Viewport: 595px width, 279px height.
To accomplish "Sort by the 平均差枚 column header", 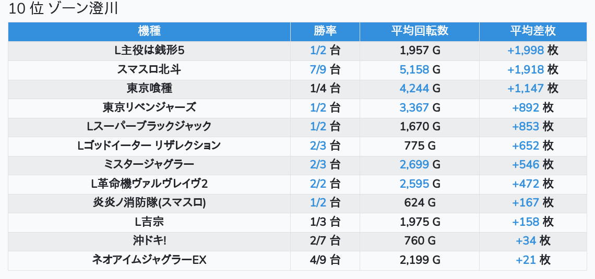I will pos(532,31).
